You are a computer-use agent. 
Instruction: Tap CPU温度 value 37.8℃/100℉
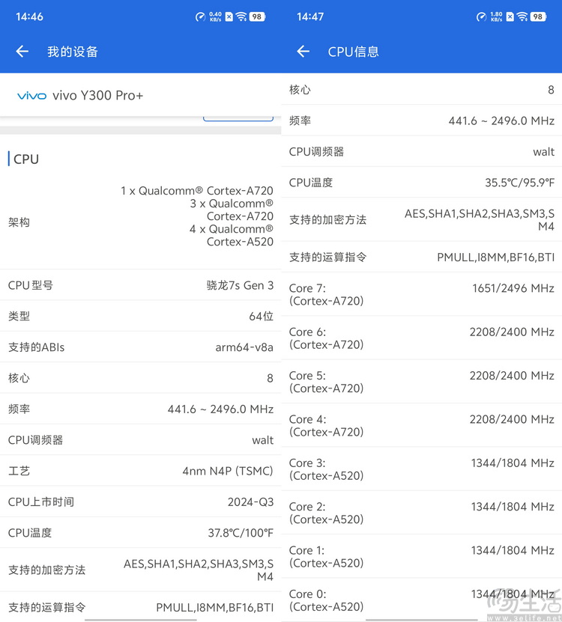click(x=241, y=533)
